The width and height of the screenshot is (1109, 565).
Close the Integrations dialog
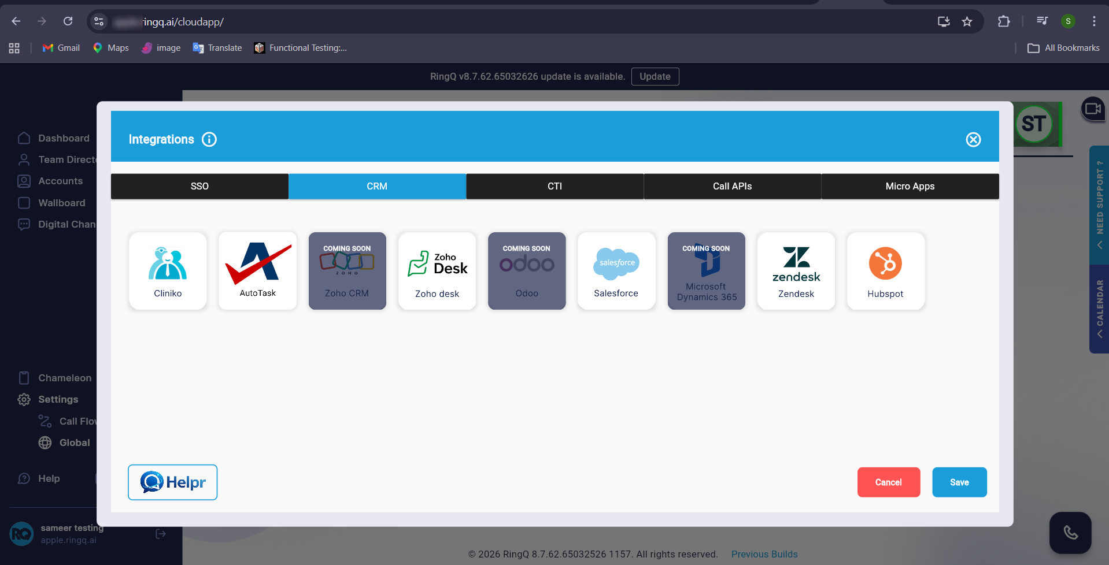(x=974, y=139)
